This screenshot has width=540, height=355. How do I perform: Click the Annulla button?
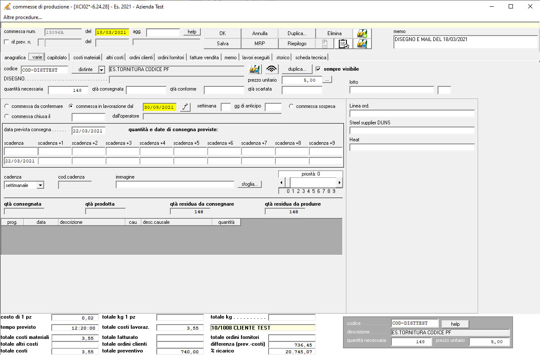coord(260,33)
